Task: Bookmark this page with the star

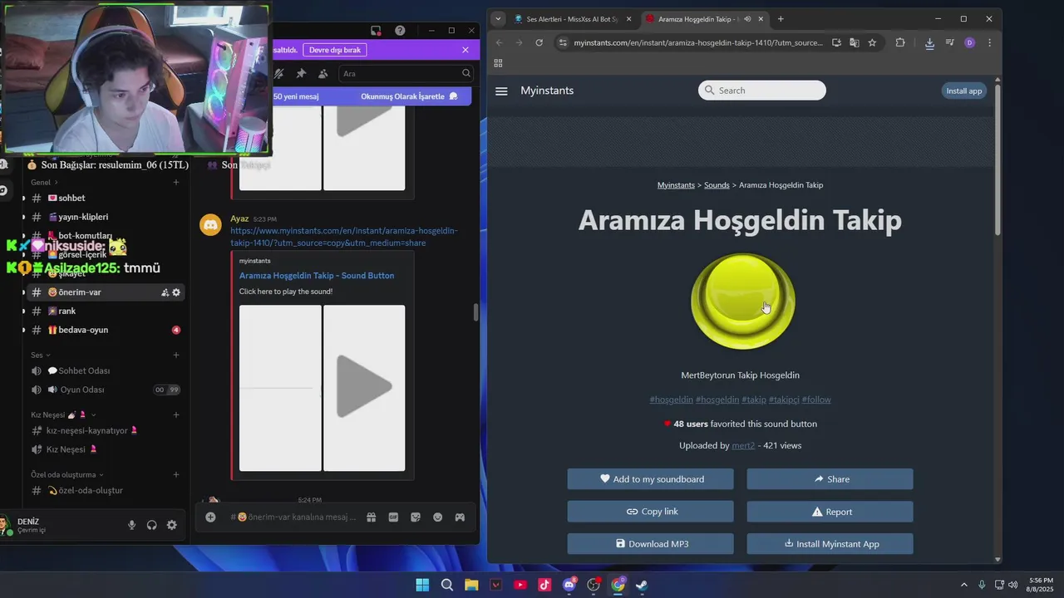Action: (x=872, y=42)
